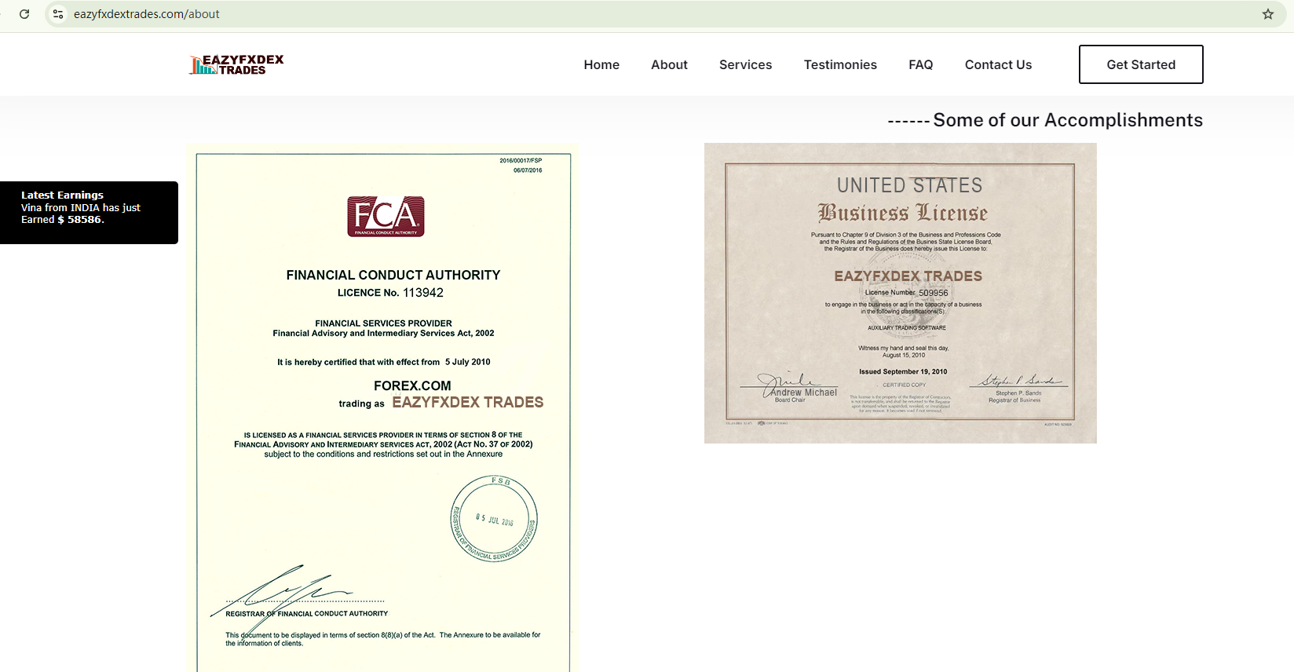The width and height of the screenshot is (1294, 672).
Task: Click 'FINANCIAL SERVICES PROVIDER' heading on certificate
Action: coord(383,323)
